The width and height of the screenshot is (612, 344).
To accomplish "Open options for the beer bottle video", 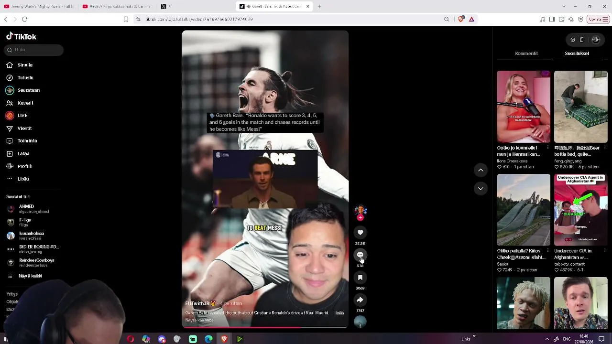I will coord(605,148).
